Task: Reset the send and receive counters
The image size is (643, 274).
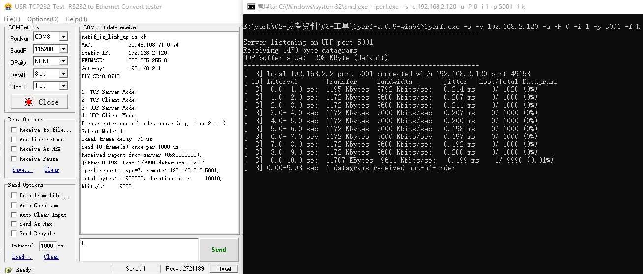Action: (224, 269)
